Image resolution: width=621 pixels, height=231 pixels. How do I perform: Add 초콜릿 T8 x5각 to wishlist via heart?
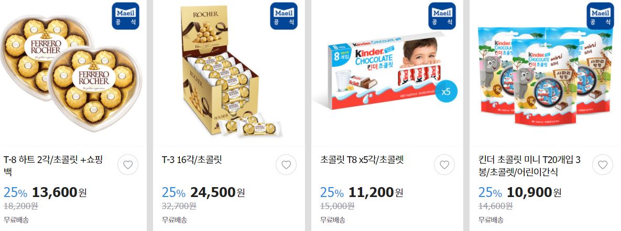point(444,165)
